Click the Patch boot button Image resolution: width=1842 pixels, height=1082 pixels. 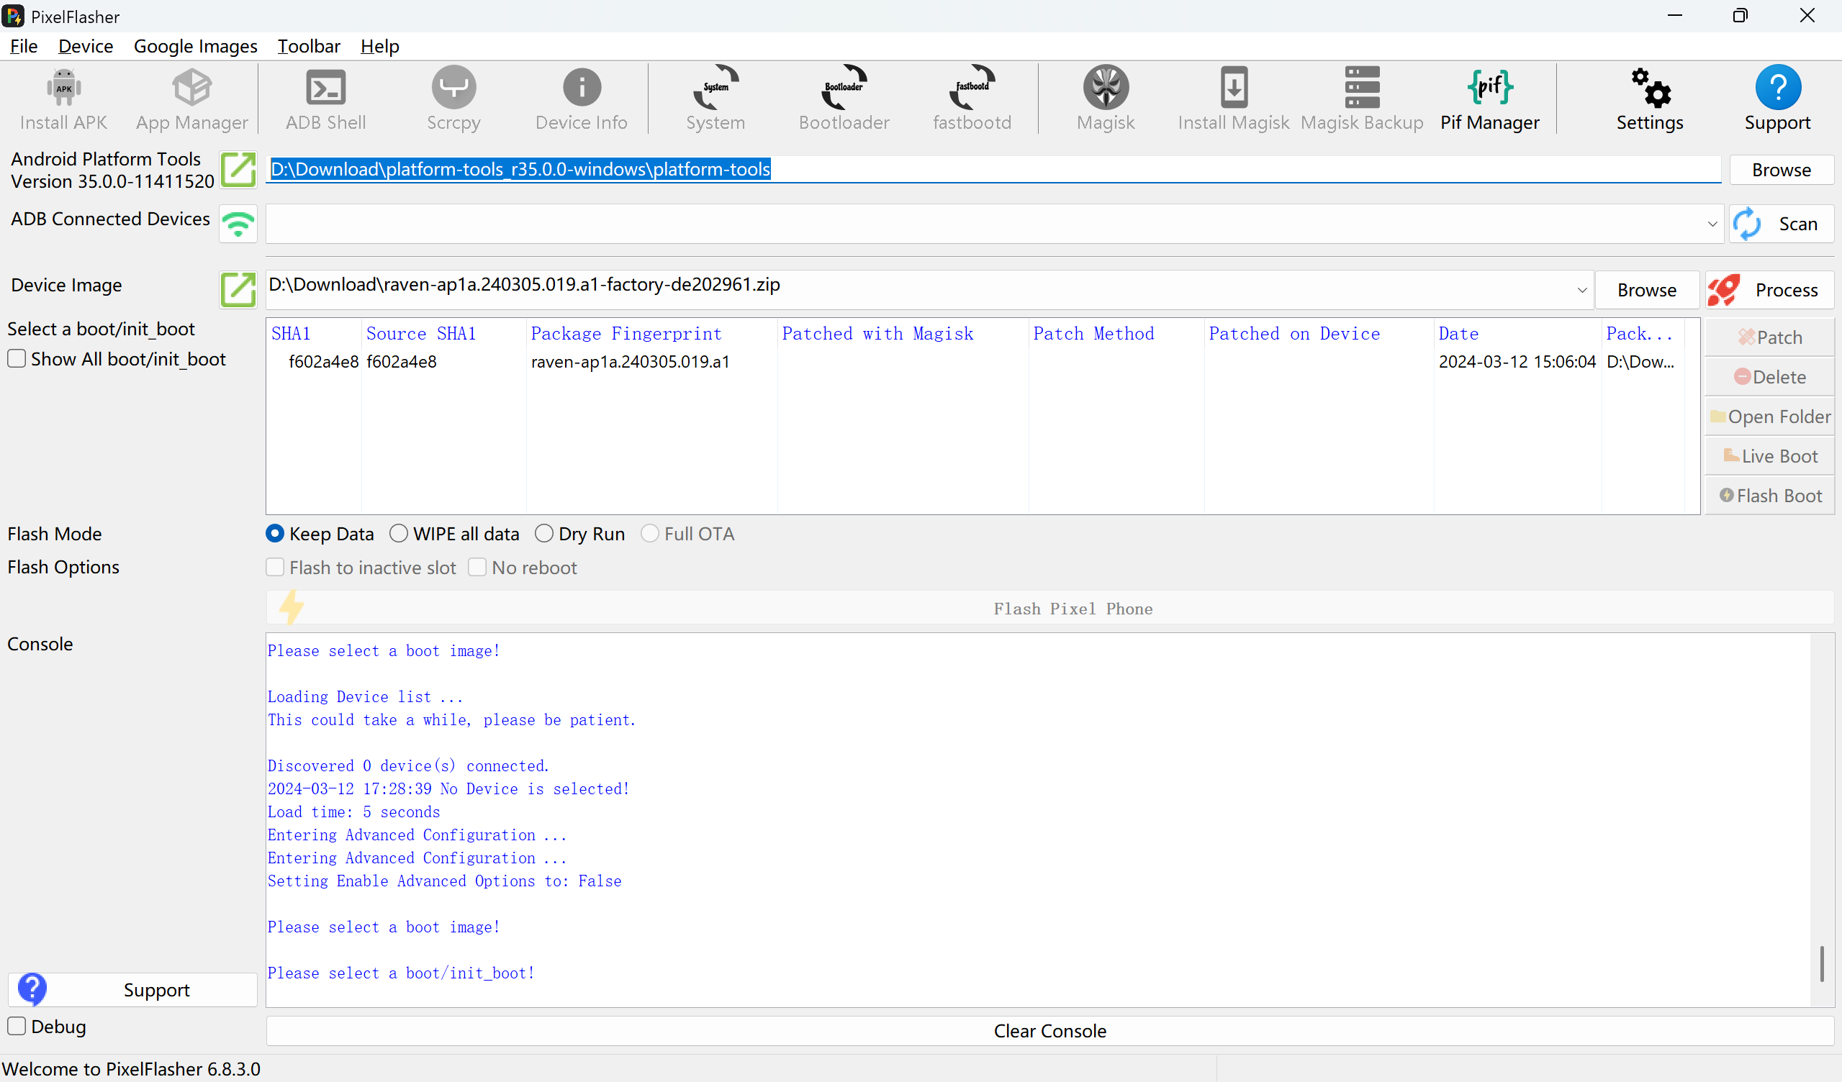[1769, 337]
